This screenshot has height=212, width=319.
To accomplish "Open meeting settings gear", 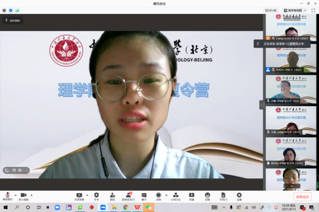I will tap(239, 195).
